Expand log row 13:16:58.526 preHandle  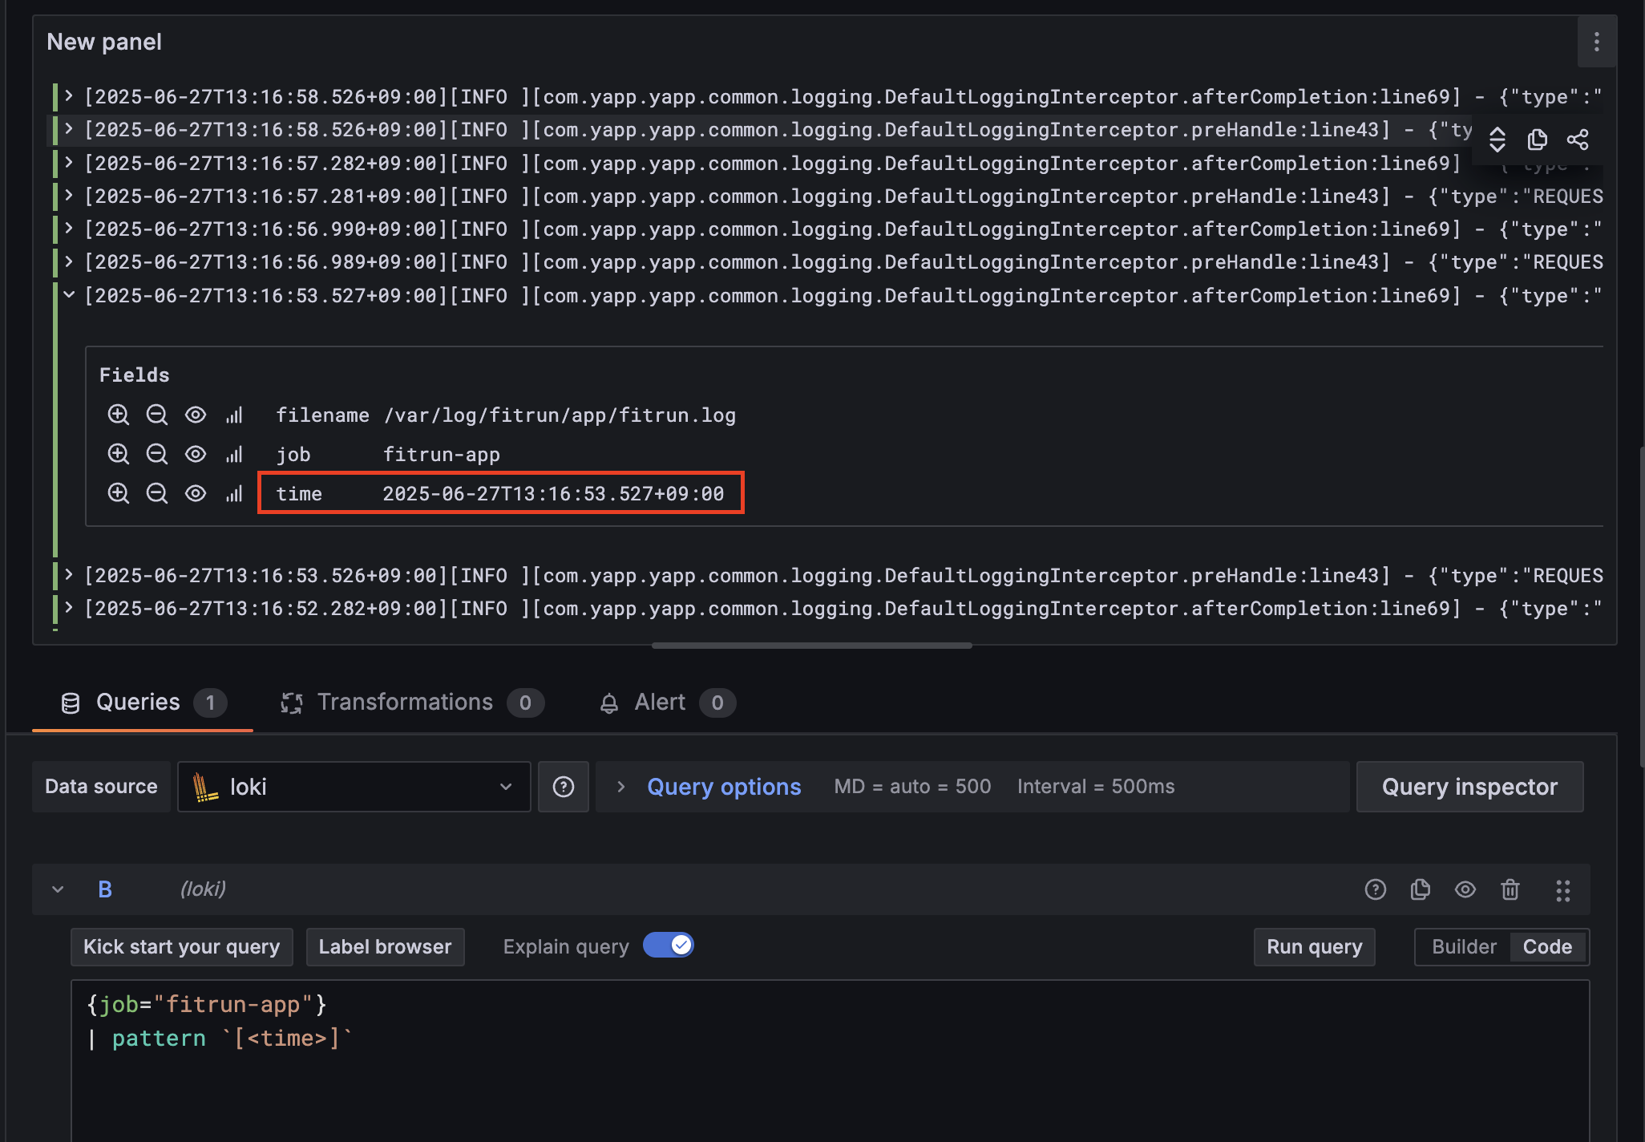tap(69, 129)
